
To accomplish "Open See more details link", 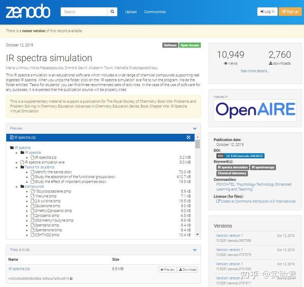I will click(255, 71).
